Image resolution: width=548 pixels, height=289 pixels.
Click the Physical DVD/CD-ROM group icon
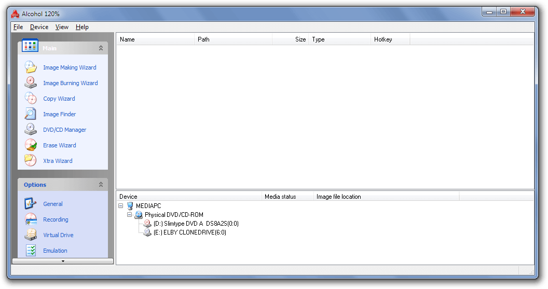tap(139, 215)
